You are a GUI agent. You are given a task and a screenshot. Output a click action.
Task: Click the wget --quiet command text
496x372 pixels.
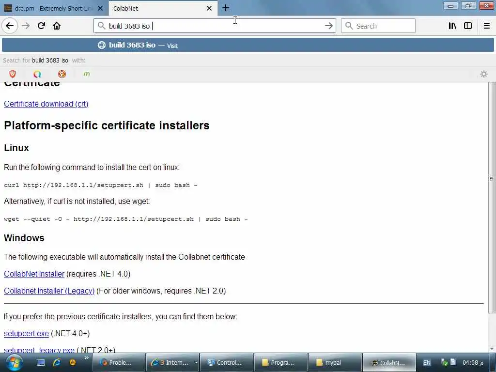125,219
